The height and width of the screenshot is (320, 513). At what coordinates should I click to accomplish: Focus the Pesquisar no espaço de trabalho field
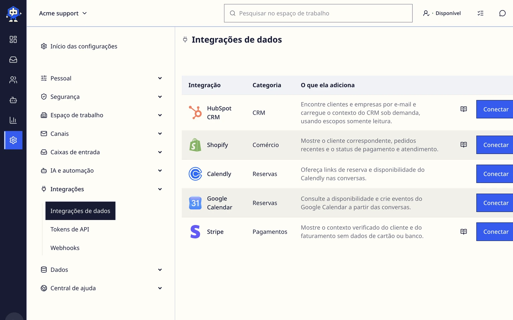click(318, 13)
